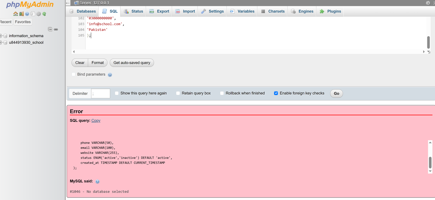Click into the Delimiter input field

tap(101, 93)
